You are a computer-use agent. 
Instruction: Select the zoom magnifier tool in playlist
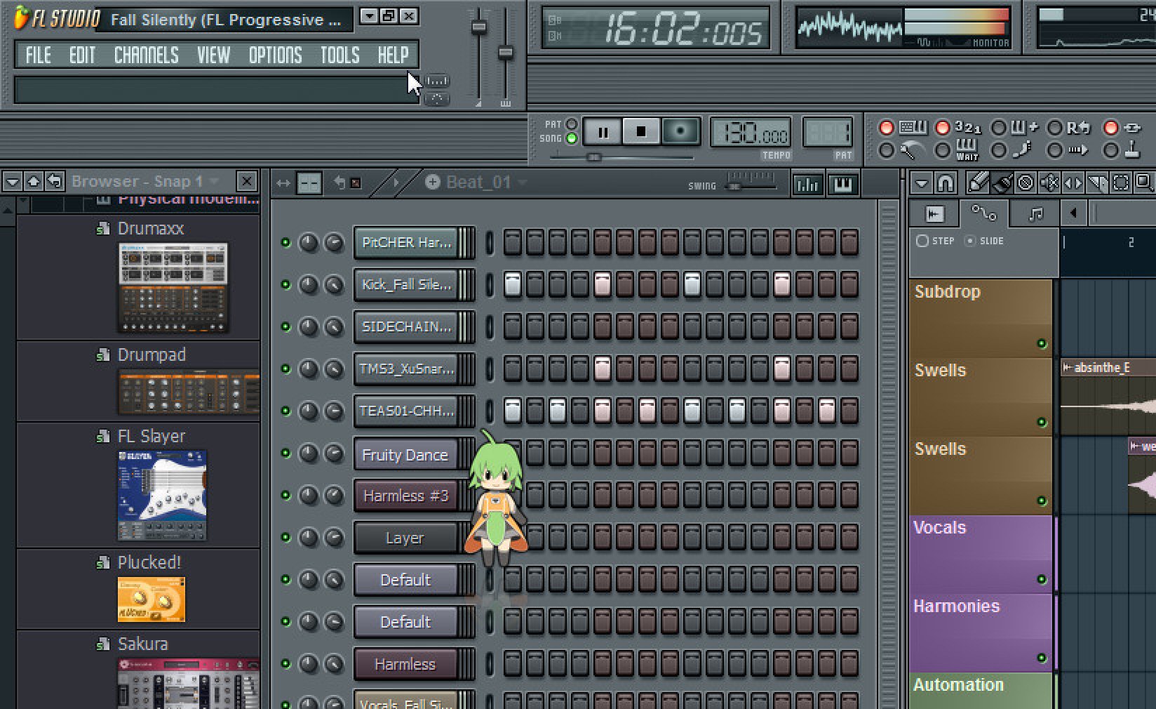(1144, 183)
